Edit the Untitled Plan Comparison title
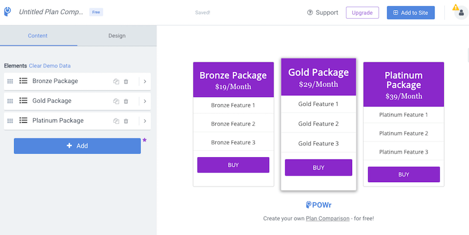469x235 pixels. pos(51,12)
